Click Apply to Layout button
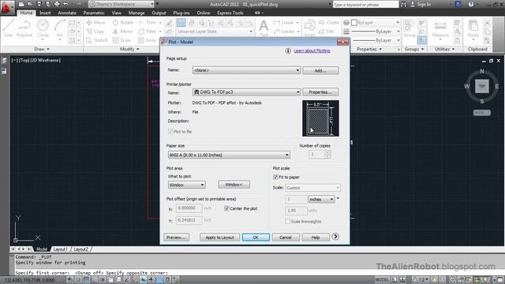Image resolution: width=505 pixels, height=284 pixels. click(219, 237)
